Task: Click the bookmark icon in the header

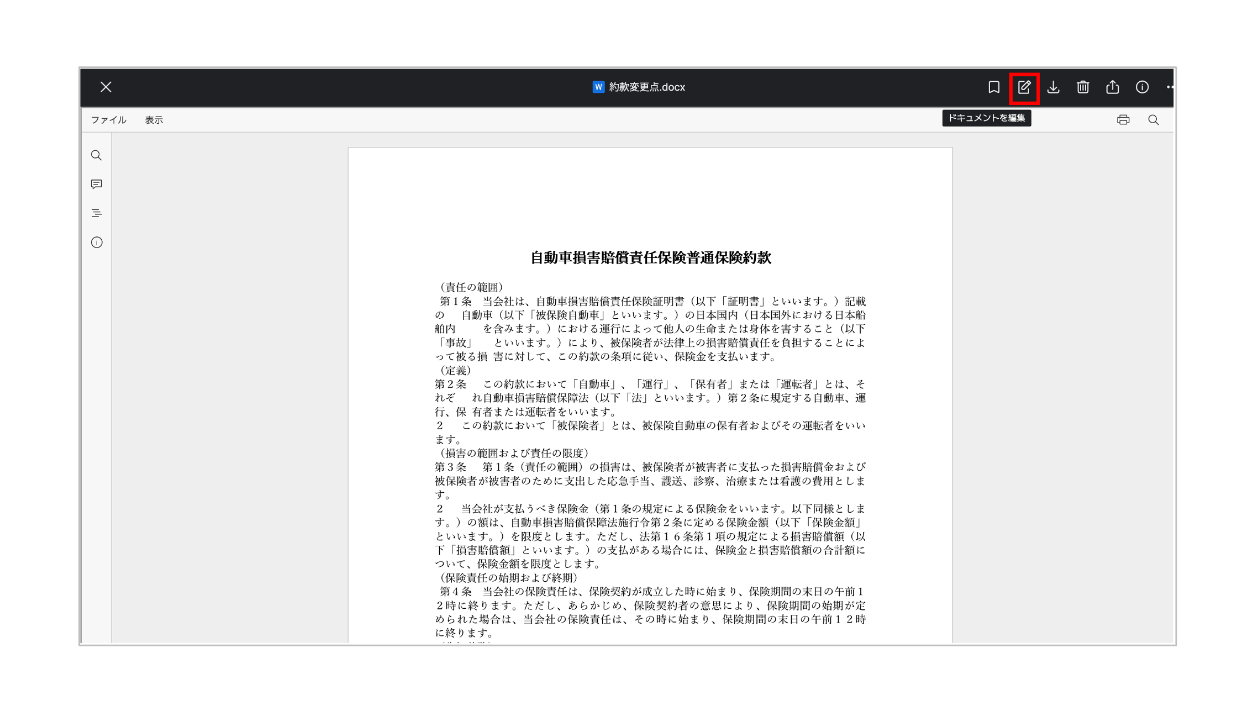Action: pyautogui.click(x=994, y=87)
